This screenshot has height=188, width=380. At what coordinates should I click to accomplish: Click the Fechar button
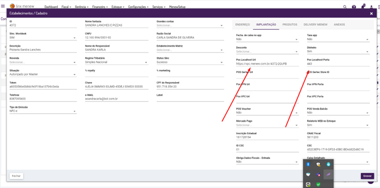click(x=17, y=176)
